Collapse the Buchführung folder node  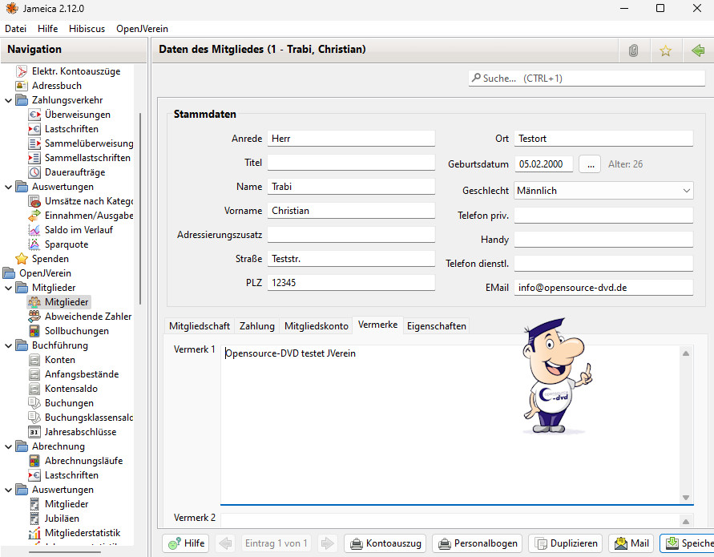point(9,345)
